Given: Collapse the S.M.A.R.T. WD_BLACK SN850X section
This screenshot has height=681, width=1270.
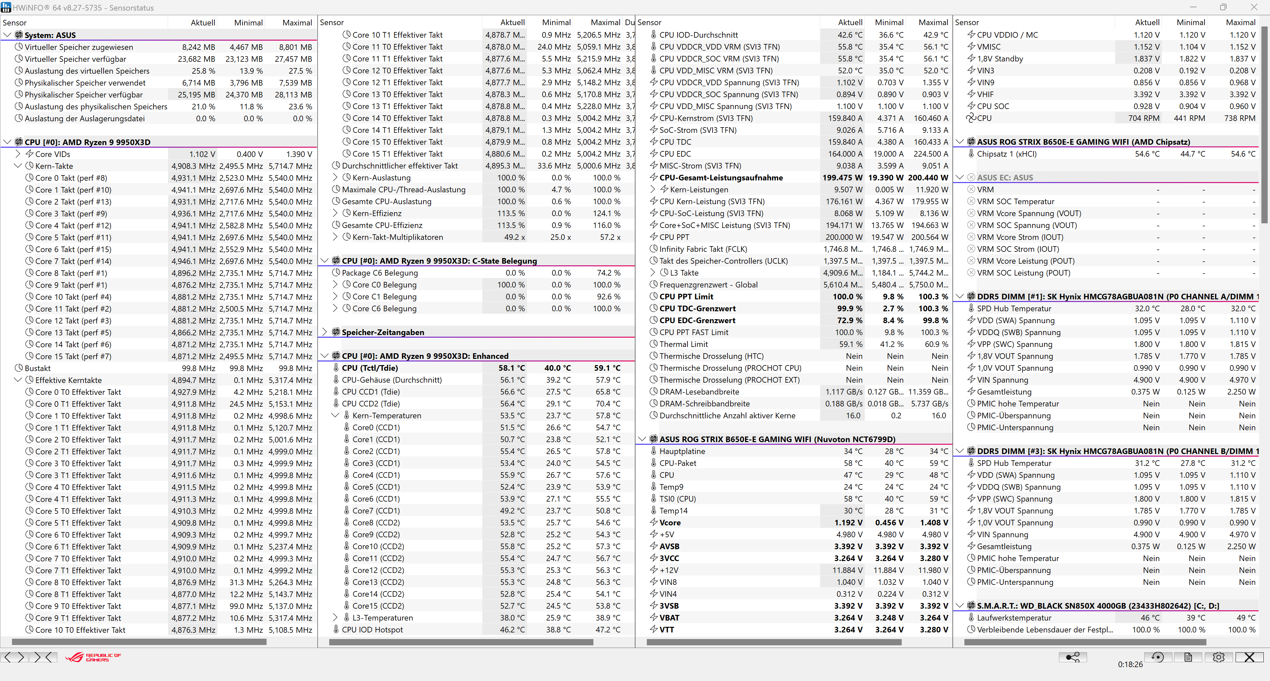Looking at the screenshot, I should click(959, 606).
